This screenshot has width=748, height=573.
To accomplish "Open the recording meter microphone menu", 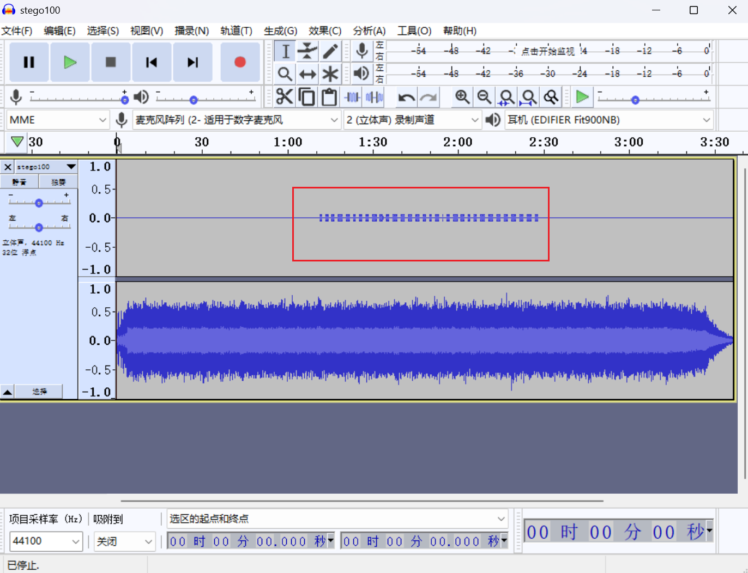I will [x=361, y=51].
